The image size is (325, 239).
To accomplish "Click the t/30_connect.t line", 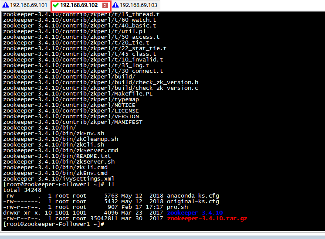I will pos(83,71).
